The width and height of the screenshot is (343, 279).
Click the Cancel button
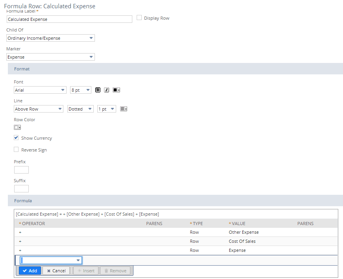56,271
